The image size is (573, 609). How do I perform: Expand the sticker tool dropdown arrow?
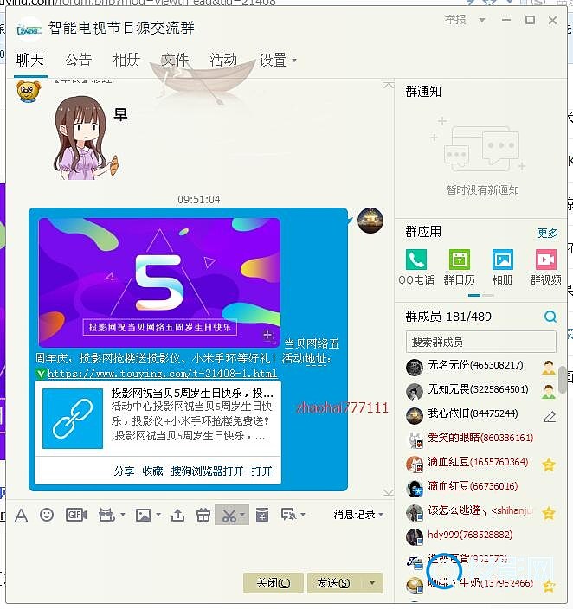(122, 515)
